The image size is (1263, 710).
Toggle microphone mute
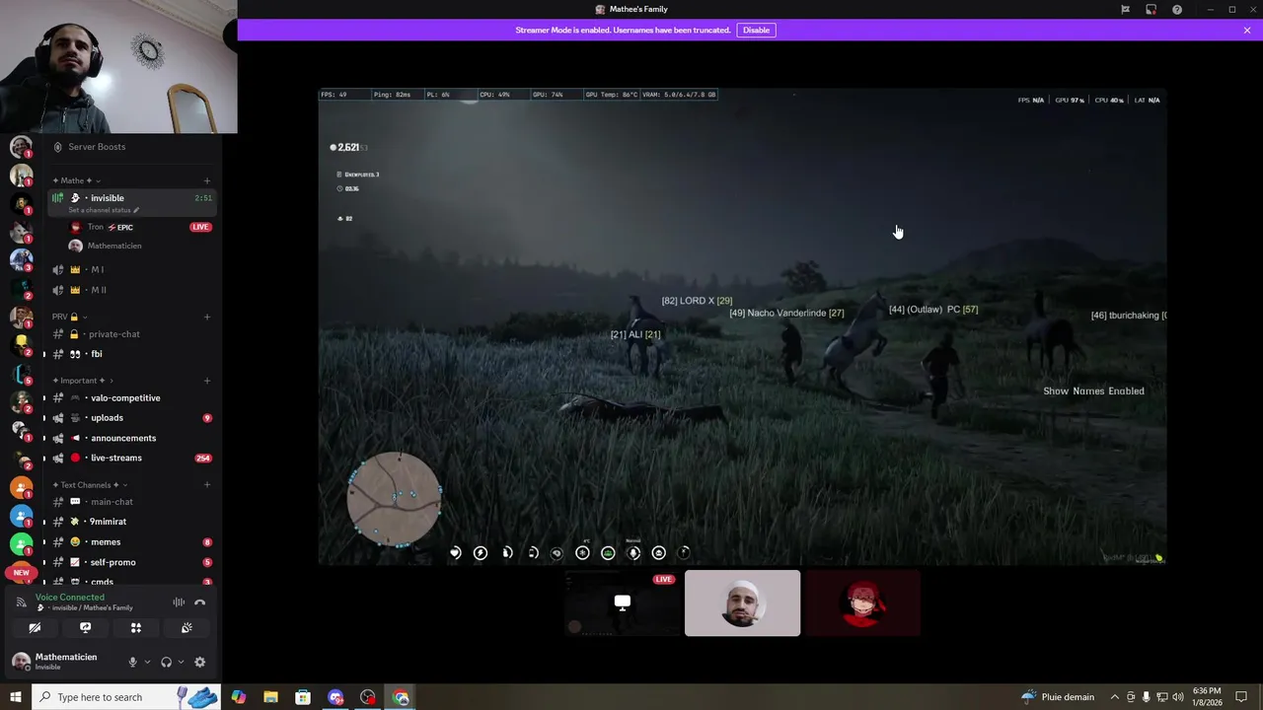(132, 663)
